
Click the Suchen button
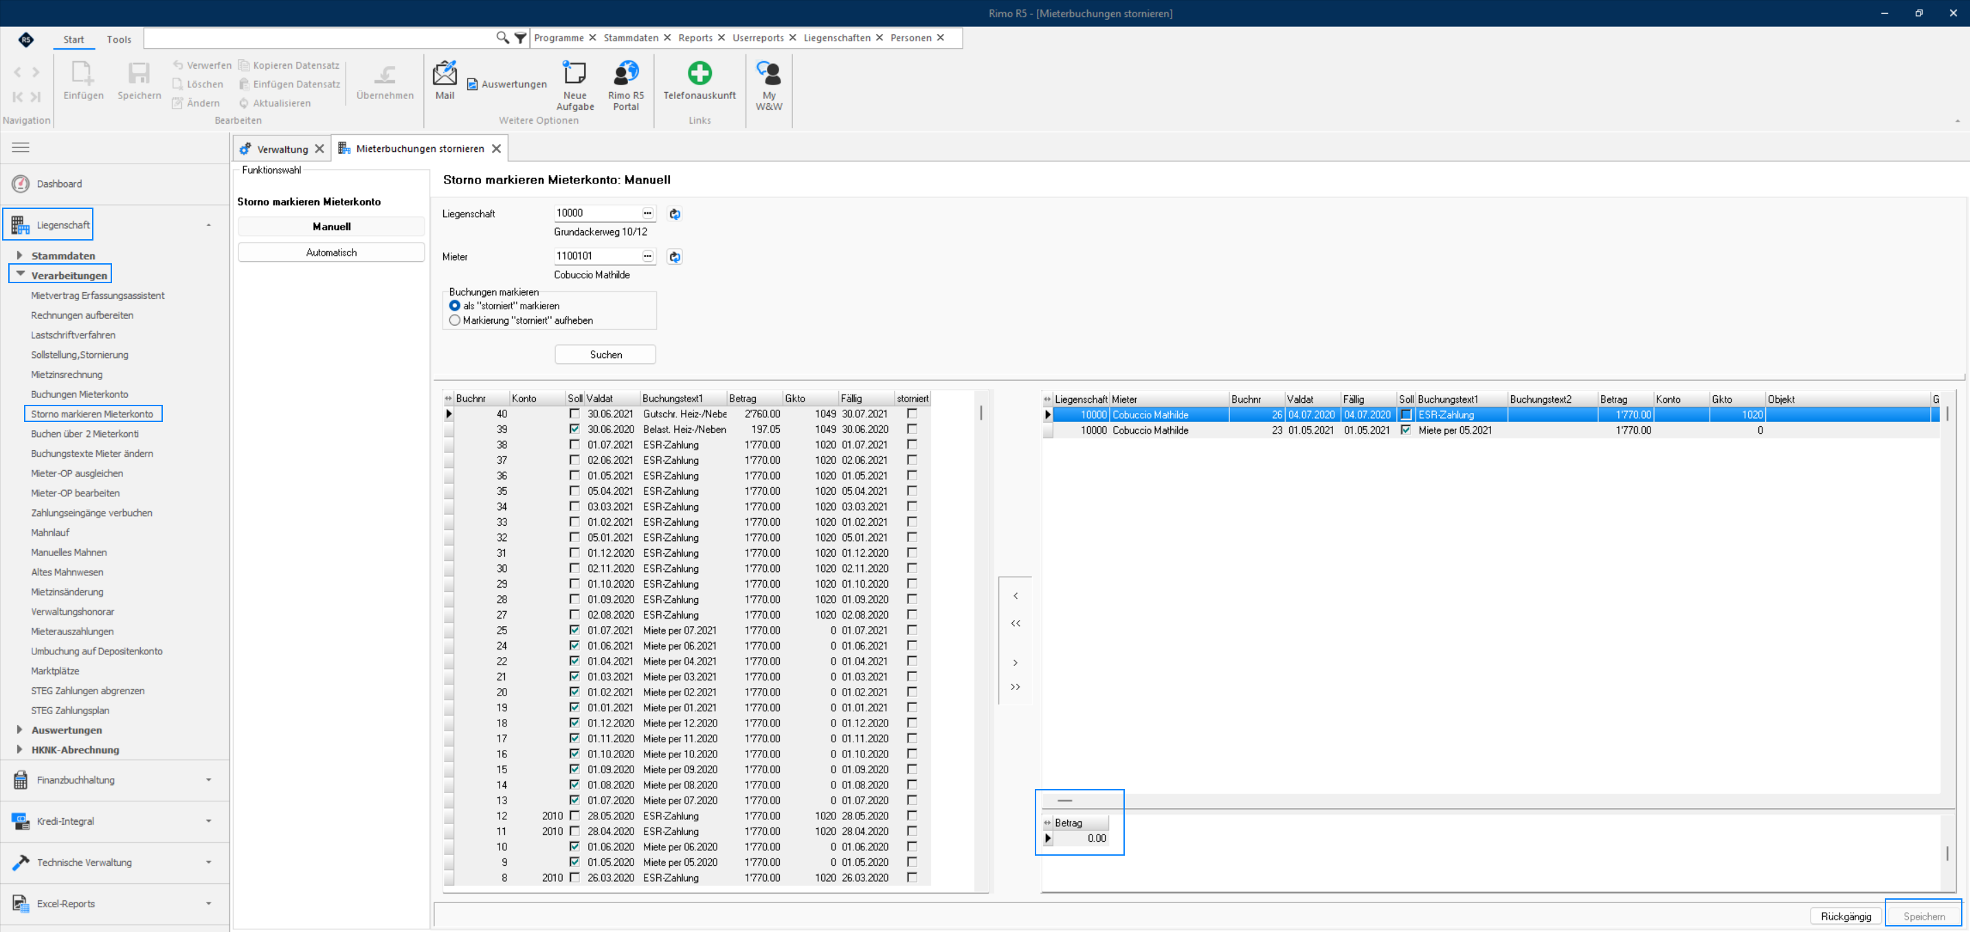click(605, 354)
